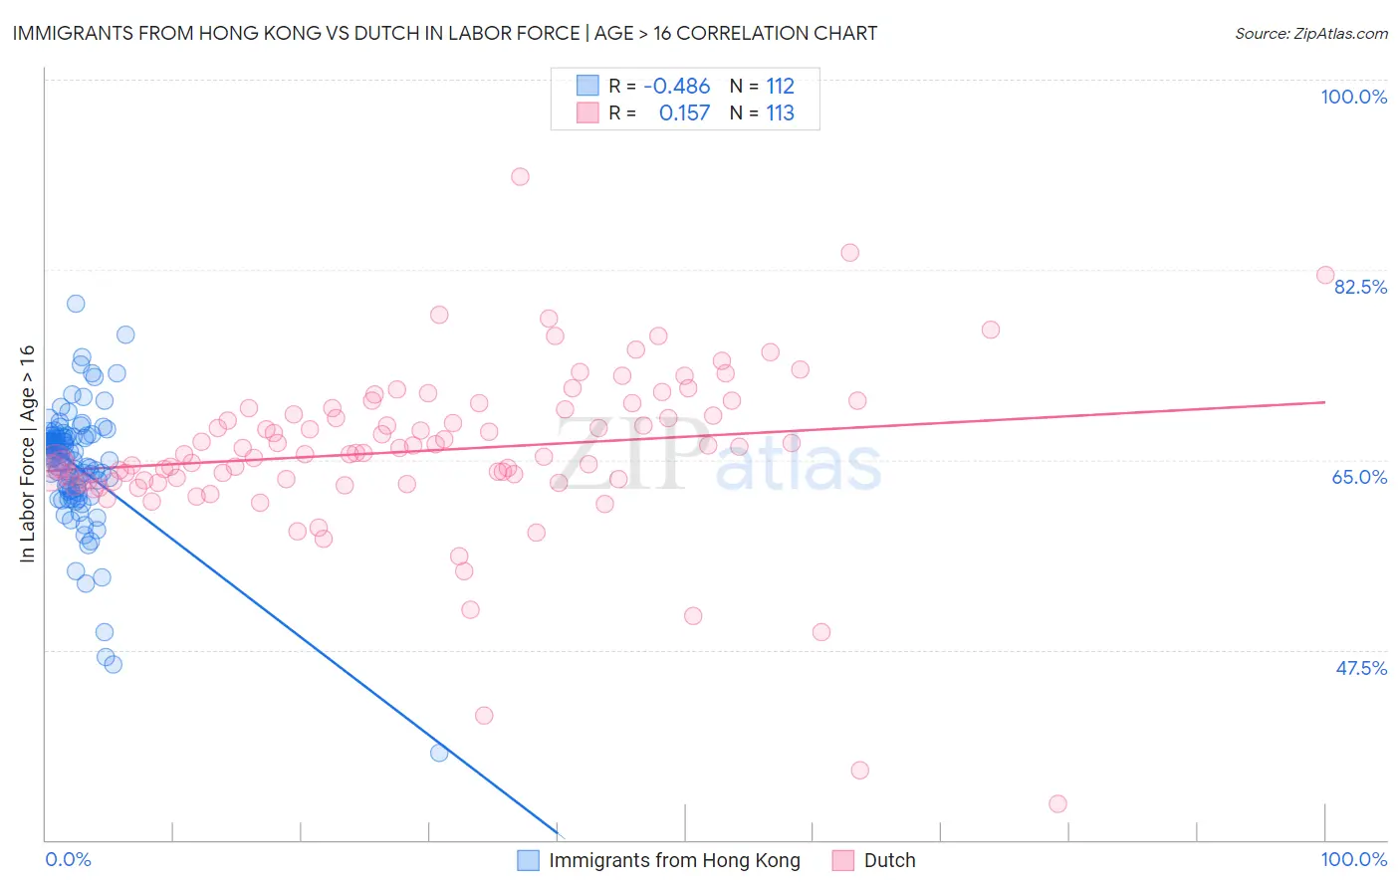Click the highest pink data point near 91%
Screen dimensions: 1400x888
(520, 176)
